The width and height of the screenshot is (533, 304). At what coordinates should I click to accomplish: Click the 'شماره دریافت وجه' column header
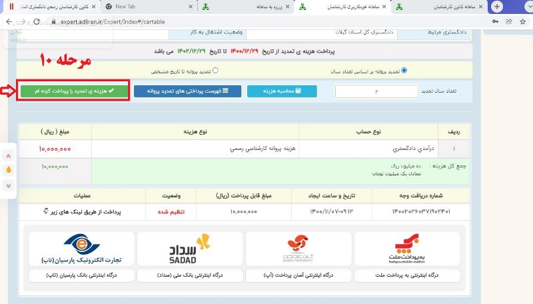421,195
